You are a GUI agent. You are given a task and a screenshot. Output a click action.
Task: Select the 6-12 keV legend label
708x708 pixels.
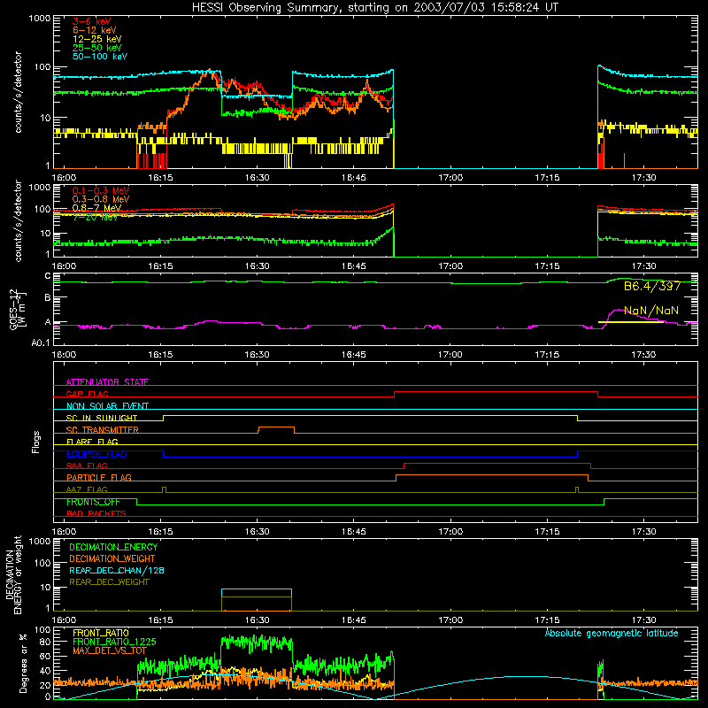coord(95,30)
